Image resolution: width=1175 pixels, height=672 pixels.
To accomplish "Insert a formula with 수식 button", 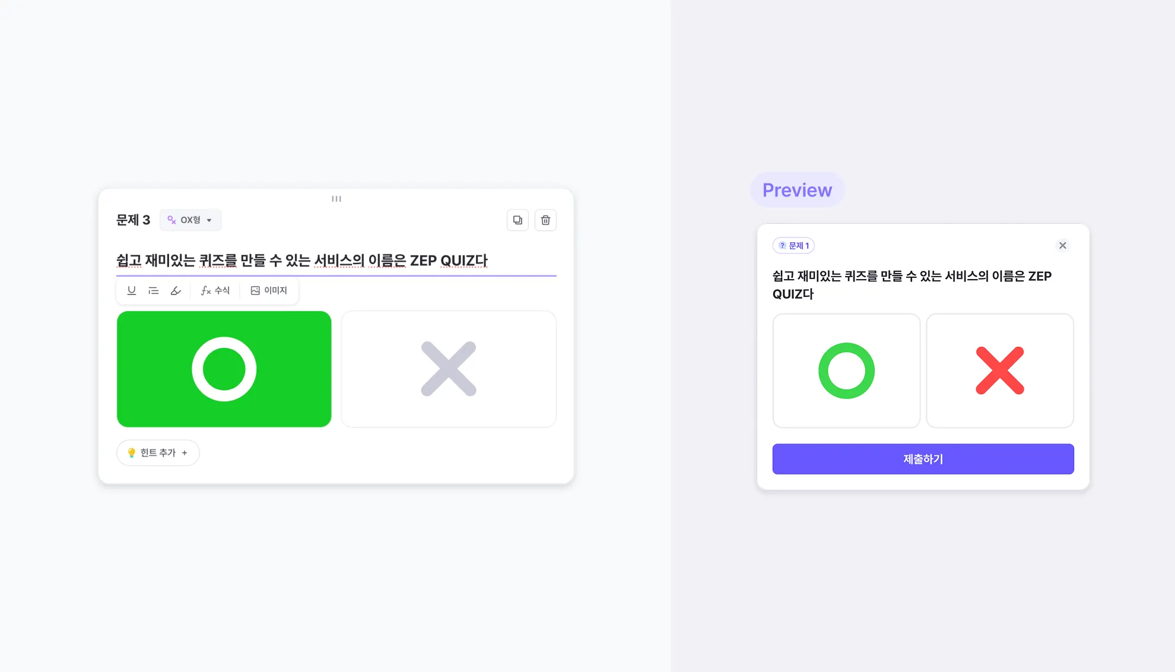I will click(x=215, y=290).
